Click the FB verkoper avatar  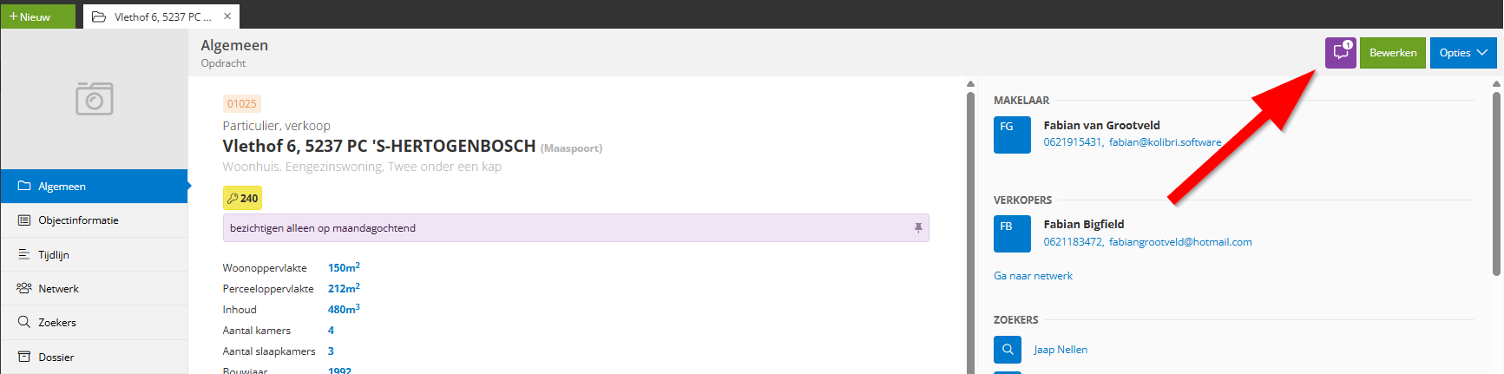point(1012,233)
